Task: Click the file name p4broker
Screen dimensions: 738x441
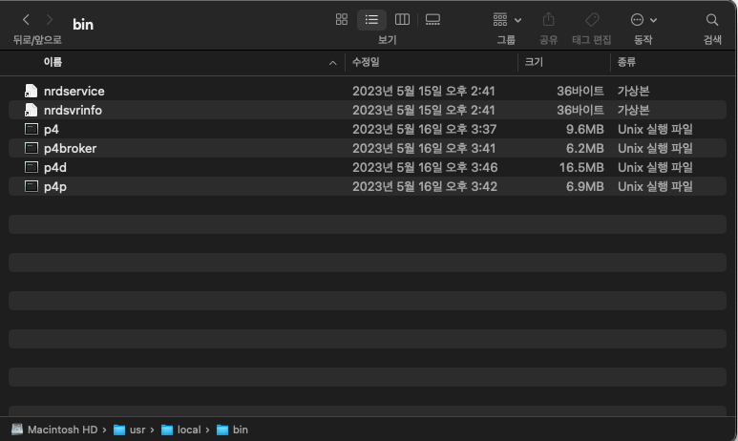Action: pyautogui.click(x=70, y=148)
